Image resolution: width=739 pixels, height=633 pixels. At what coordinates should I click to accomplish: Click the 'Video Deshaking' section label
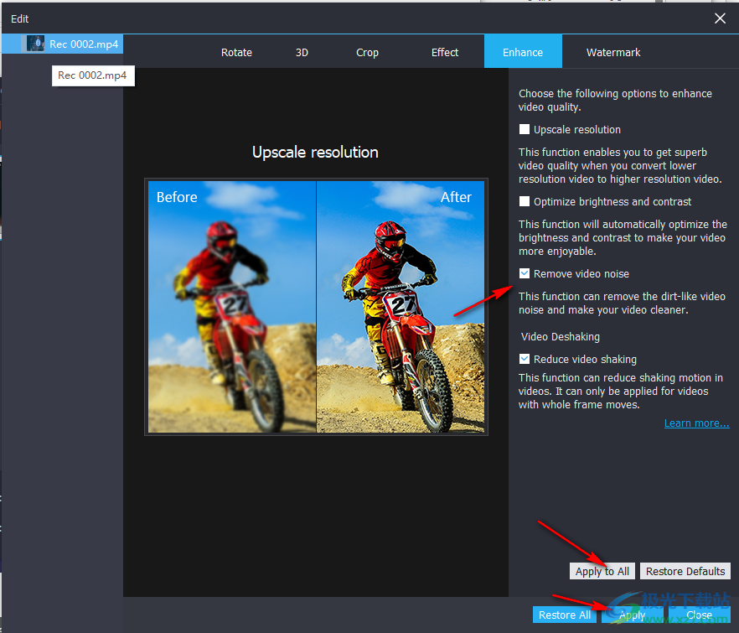point(561,336)
